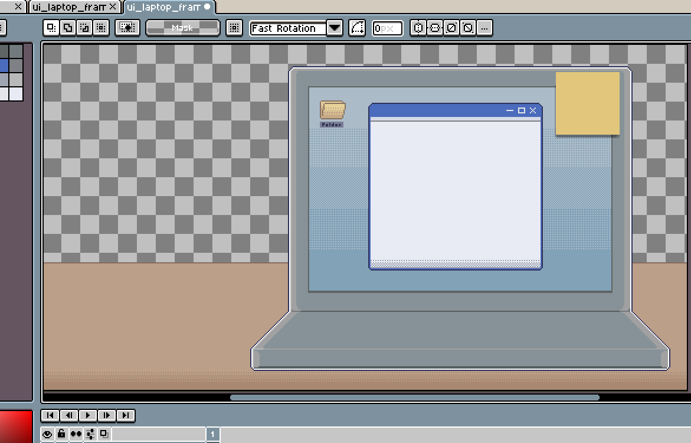
Task: Click the grid pattern icon beside Mask
Action: point(234,28)
